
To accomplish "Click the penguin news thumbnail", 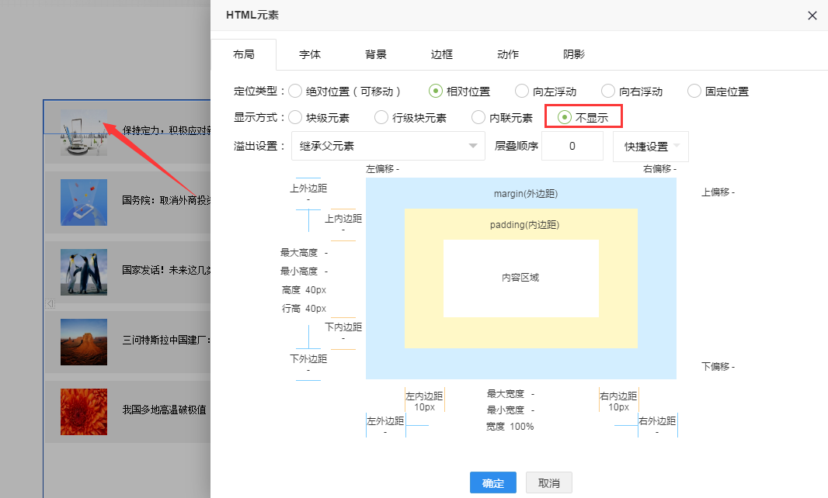I will pos(84,271).
